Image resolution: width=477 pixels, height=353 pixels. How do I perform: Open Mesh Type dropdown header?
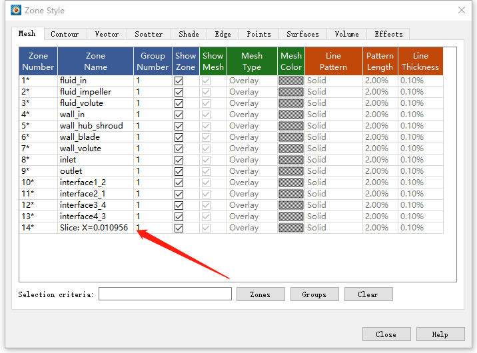pyautogui.click(x=252, y=61)
